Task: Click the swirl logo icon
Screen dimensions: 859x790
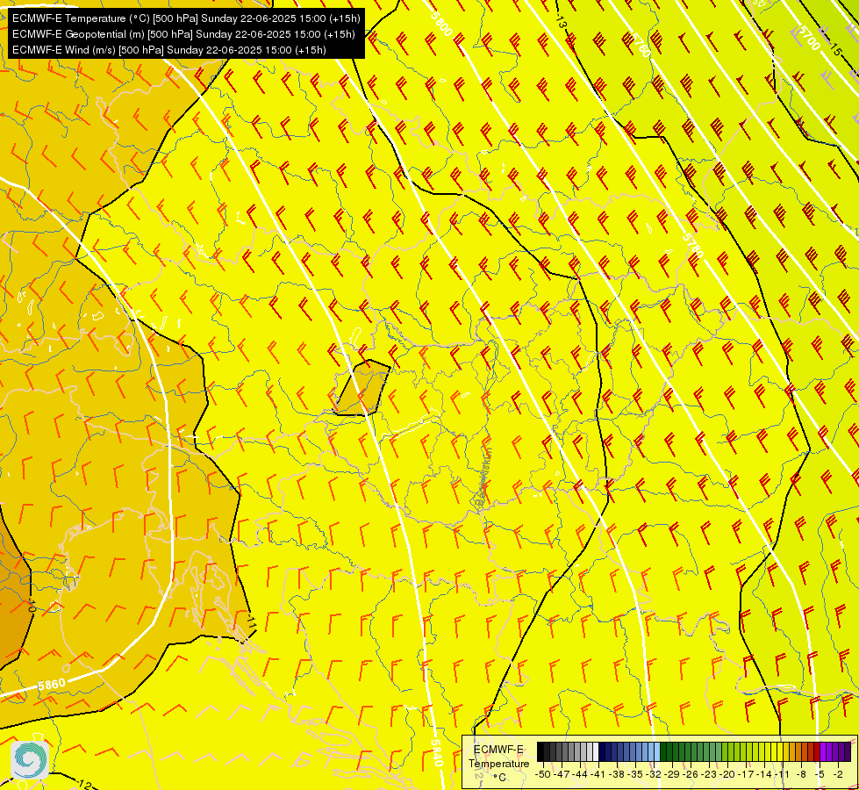Action: tap(30, 759)
